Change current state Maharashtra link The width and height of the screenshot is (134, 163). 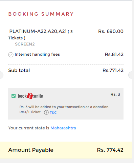pyautogui.click(x=63, y=128)
